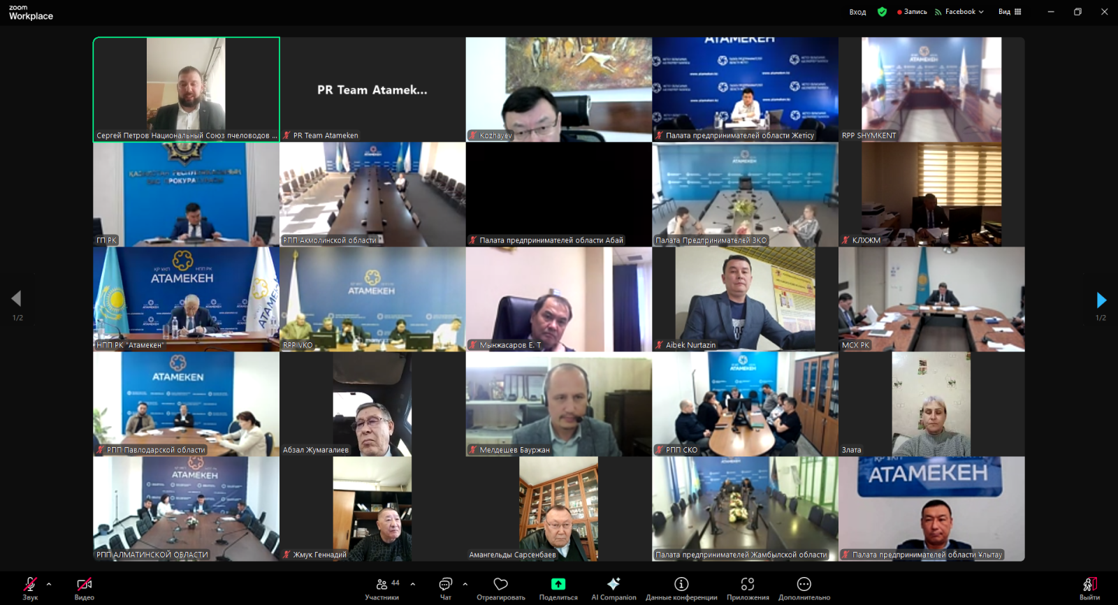Viewport: 1118px width, 605px height.
Task: Open the Вид view layout menu
Action: pyautogui.click(x=1010, y=12)
